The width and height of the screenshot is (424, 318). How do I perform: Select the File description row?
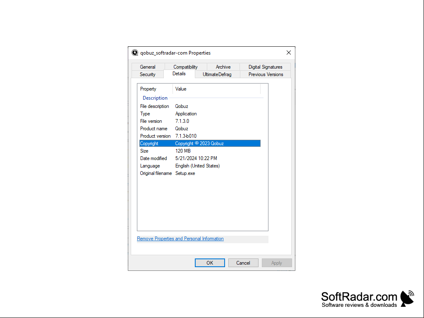click(x=200, y=106)
